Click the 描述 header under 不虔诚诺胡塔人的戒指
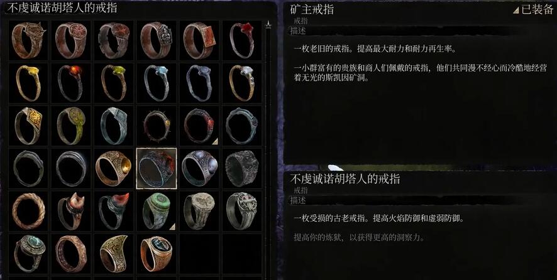The height and width of the screenshot is (280, 557). tap(298, 200)
